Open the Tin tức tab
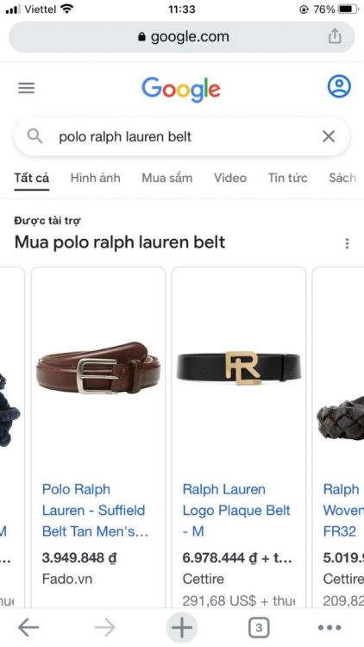Image resolution: width=364 pixels, height=647 pixels. pyautogui.click(x=287, y=178)
